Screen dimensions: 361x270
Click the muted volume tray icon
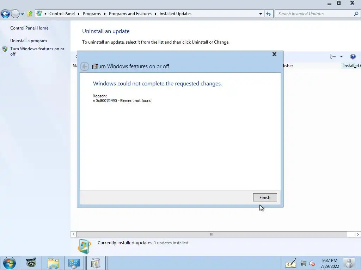point(312,263)
